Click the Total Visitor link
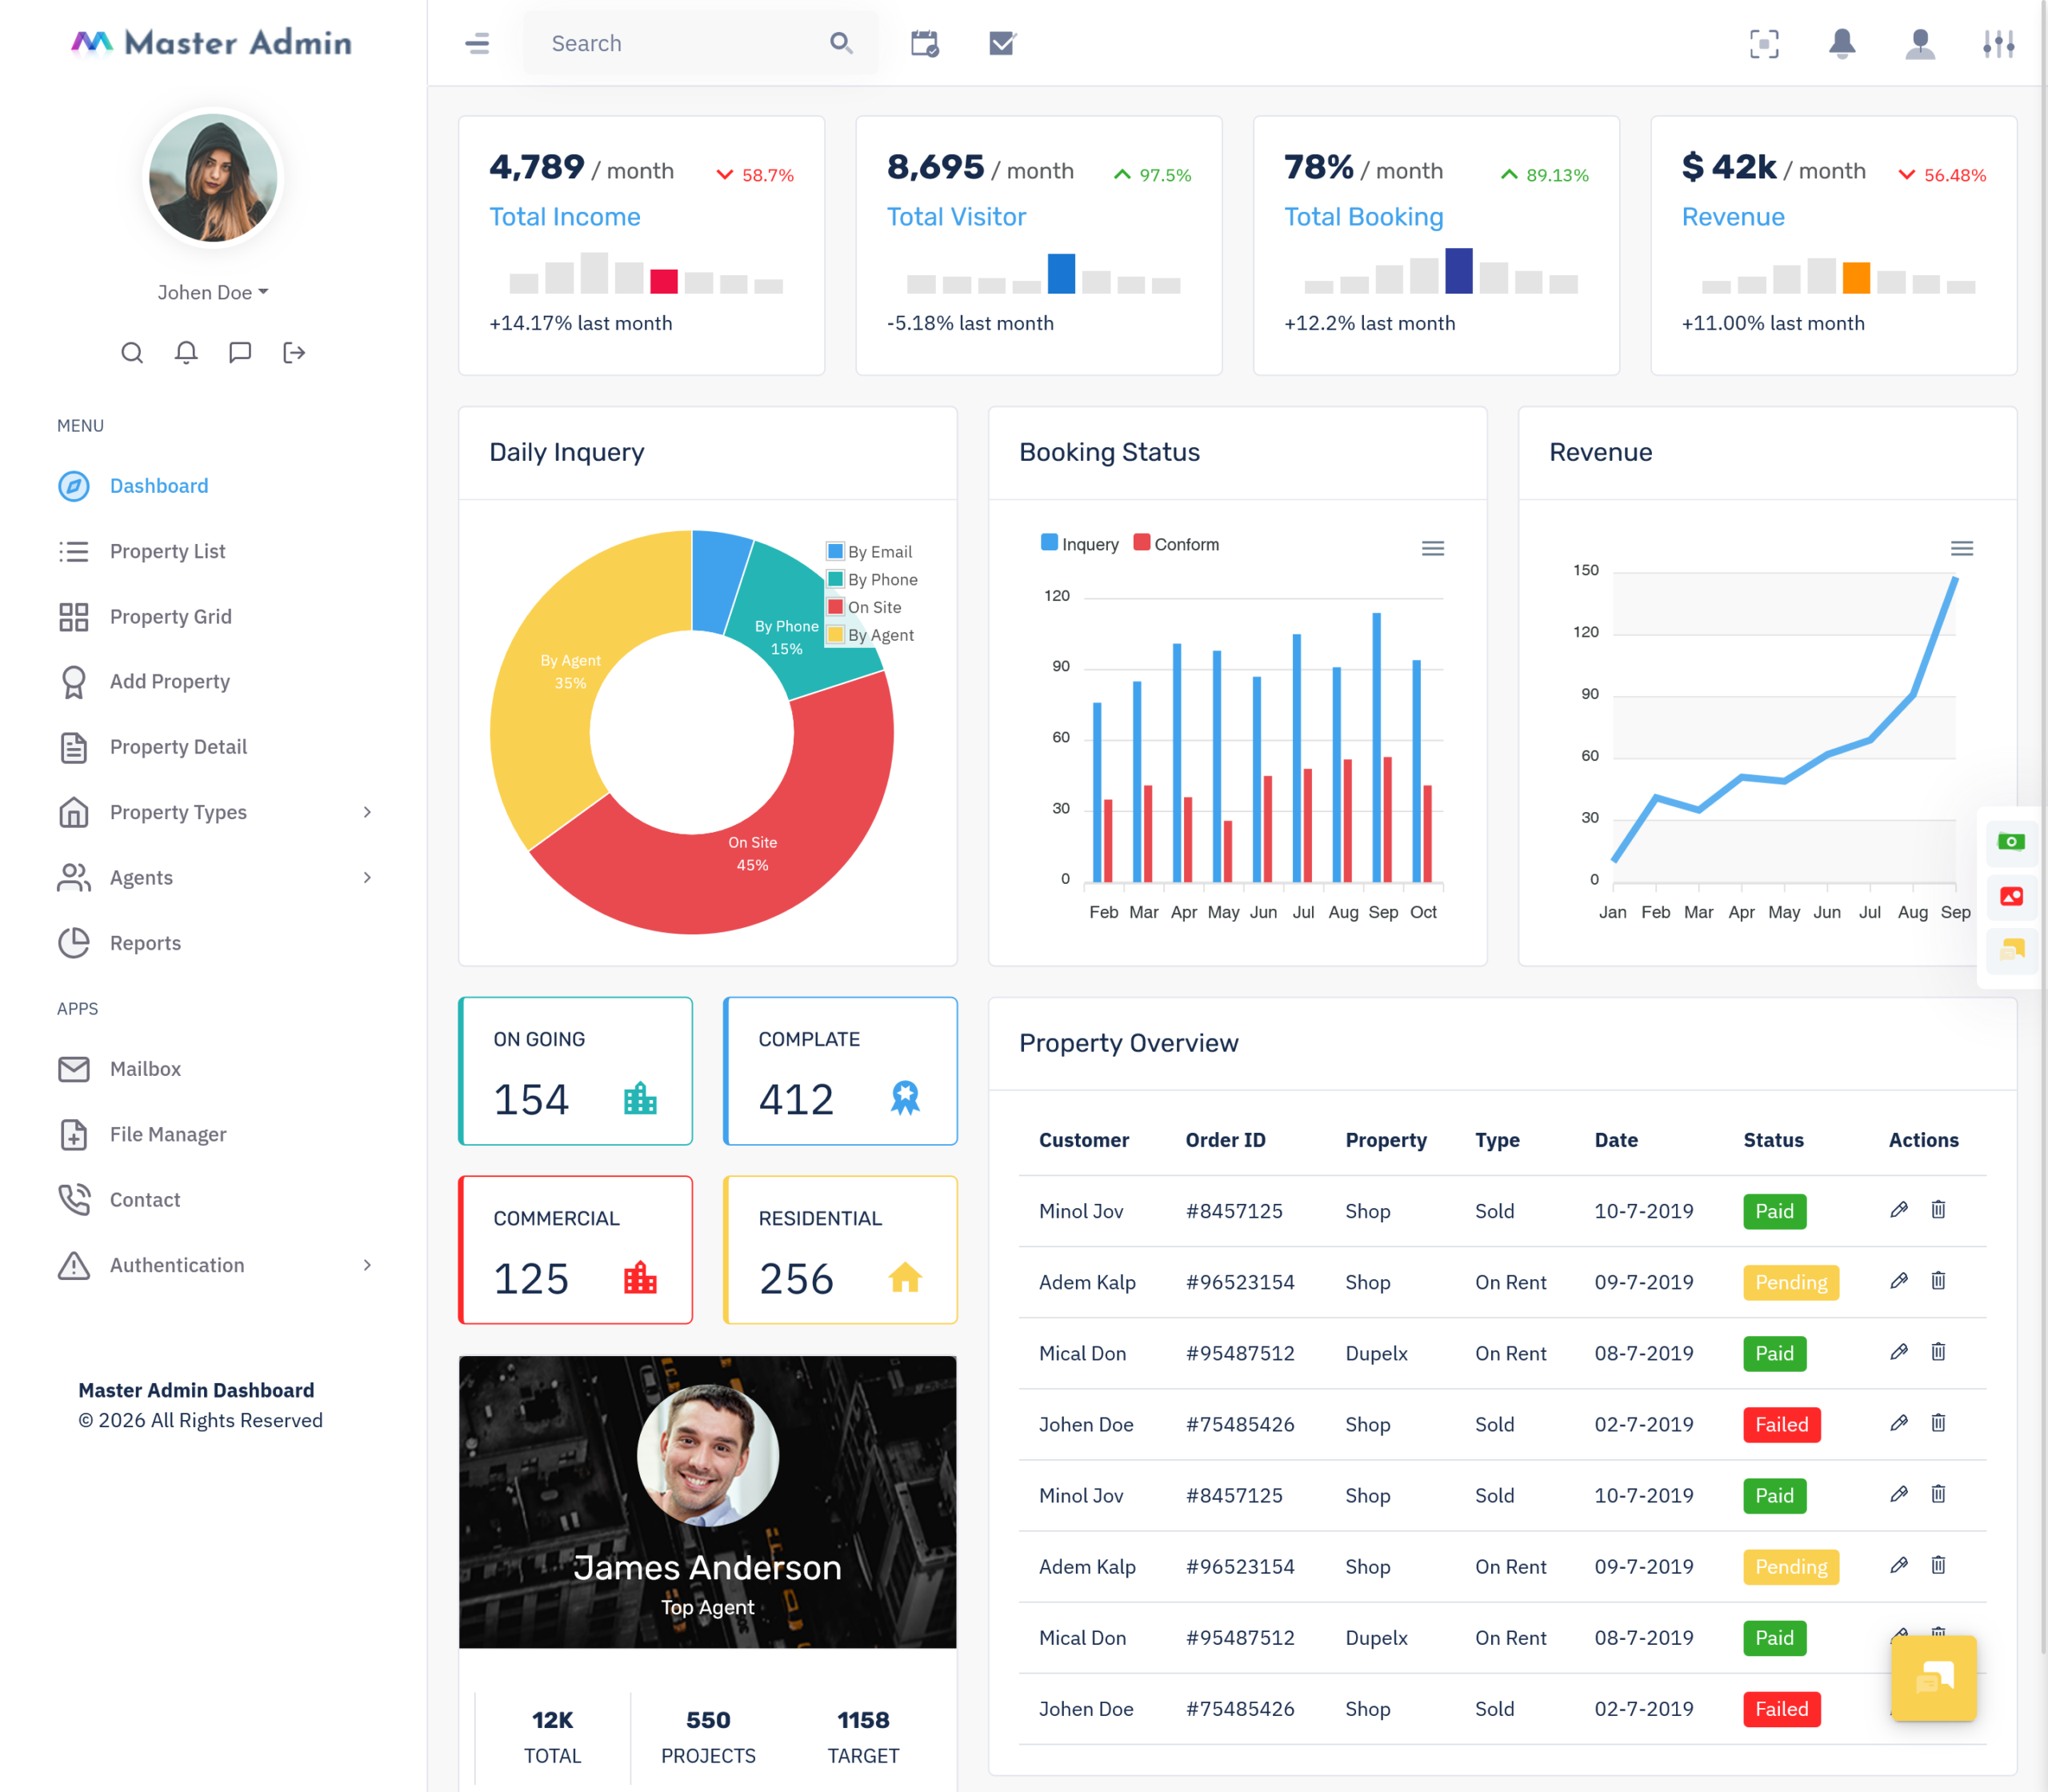The width and height of the screenshot is (2048, 1792). 956,217
